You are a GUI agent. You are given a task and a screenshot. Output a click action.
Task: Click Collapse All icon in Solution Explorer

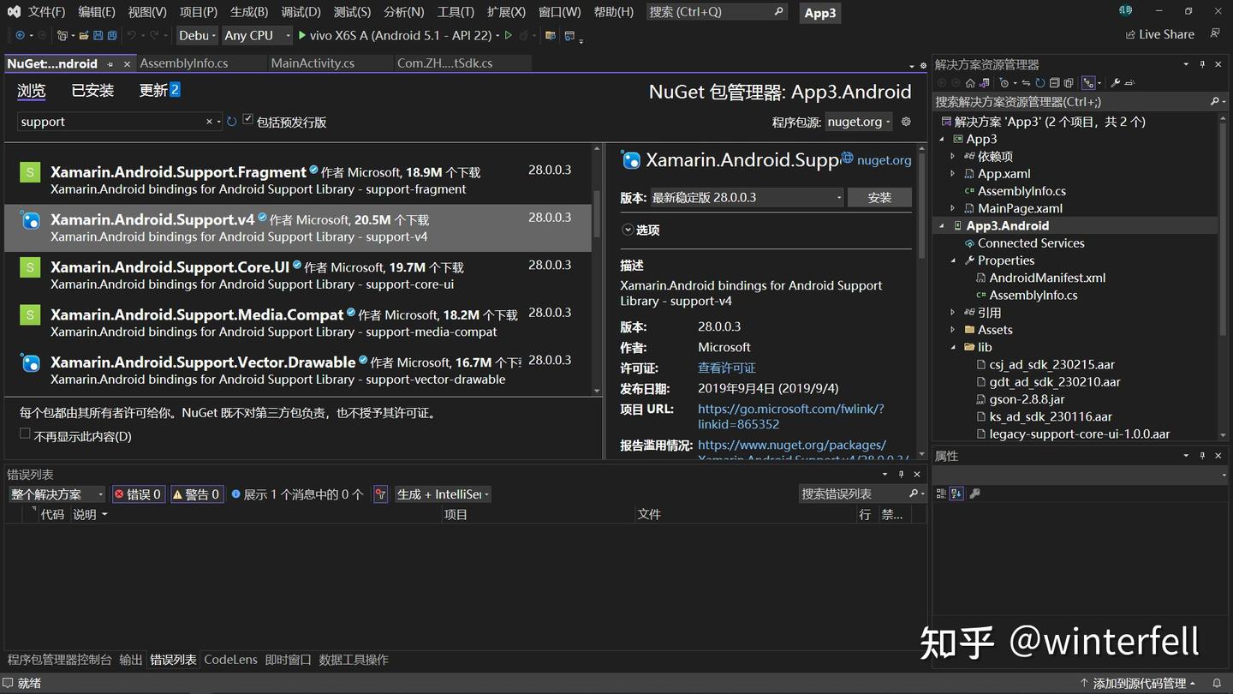click(1055, 83)
